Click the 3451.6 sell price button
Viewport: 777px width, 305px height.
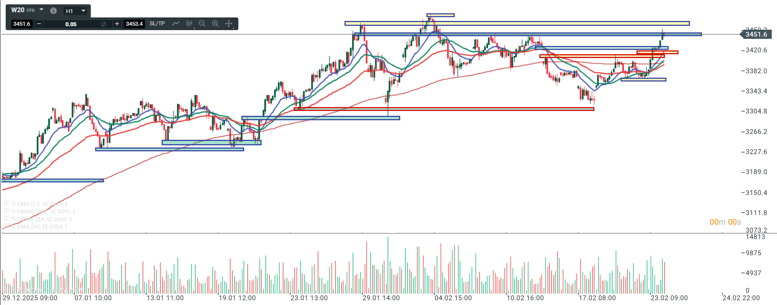tap(22, 24)
